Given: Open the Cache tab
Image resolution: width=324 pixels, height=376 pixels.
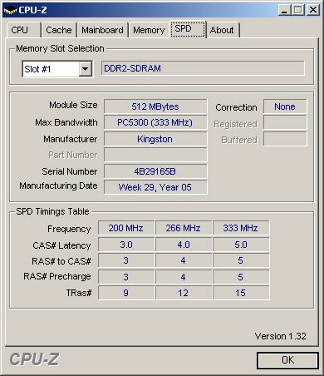Looking at the screenshot, I should [x=59, y=30].
